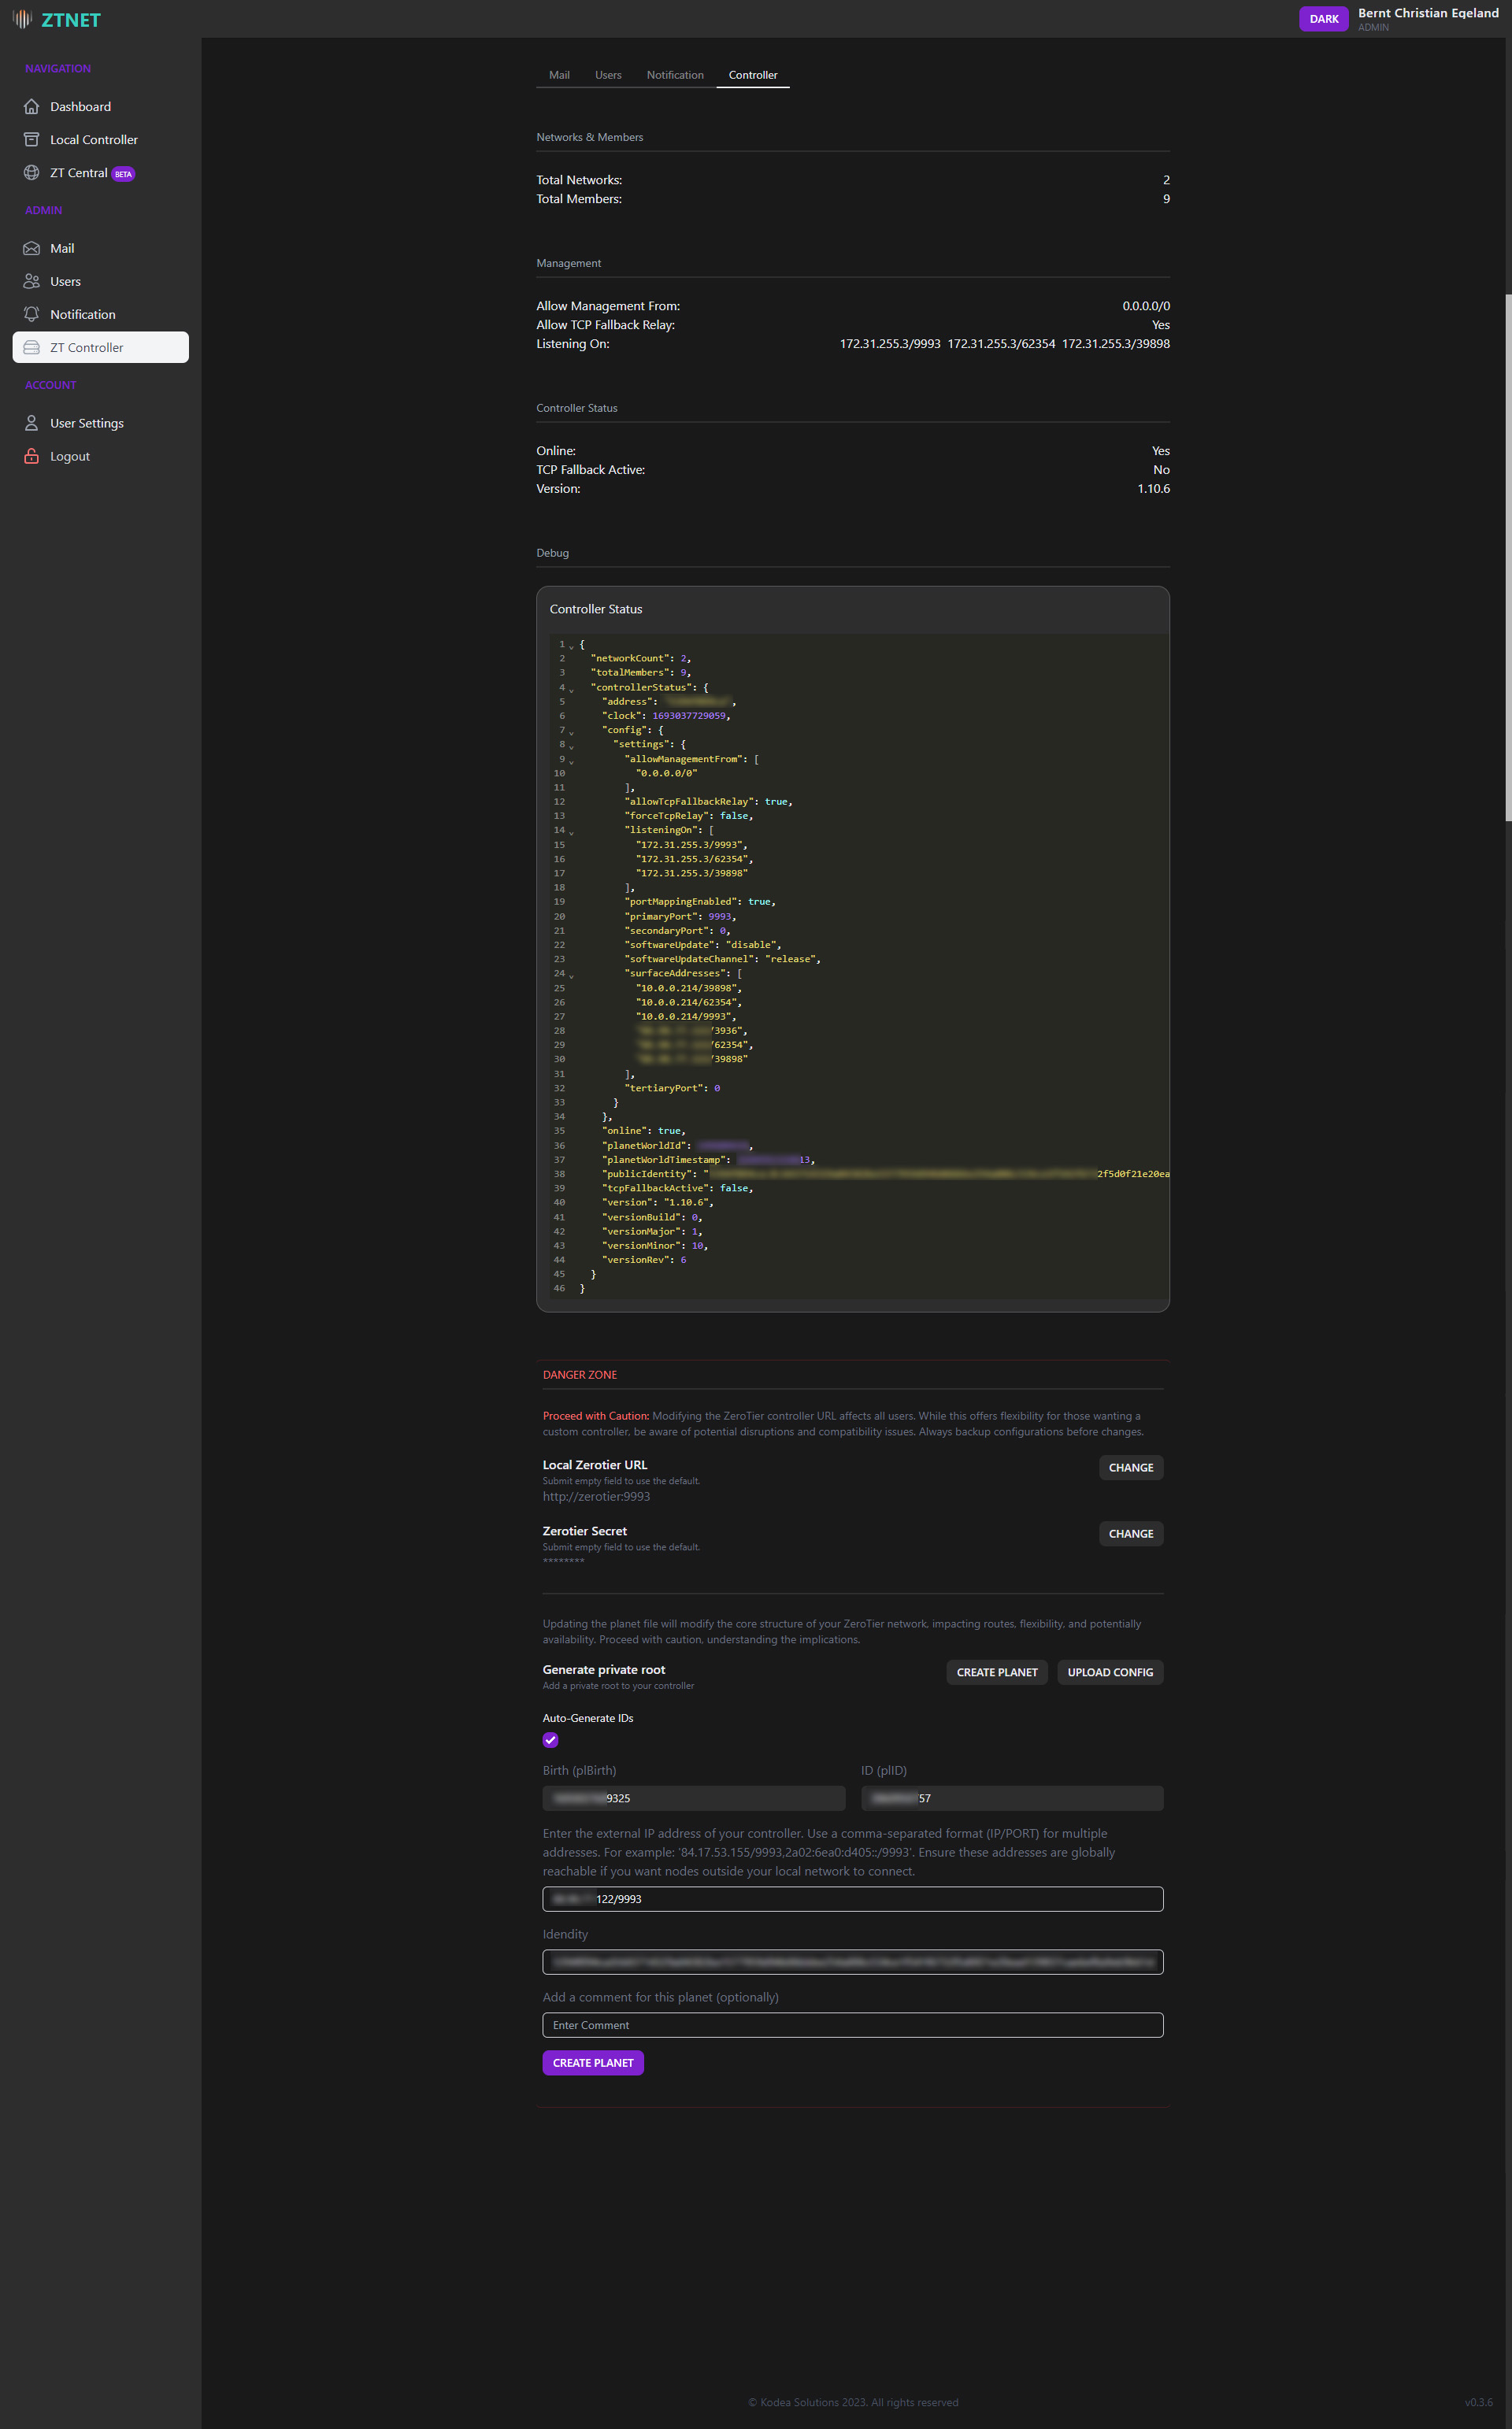
Task: Open User Settings
Action: point(87,423)
